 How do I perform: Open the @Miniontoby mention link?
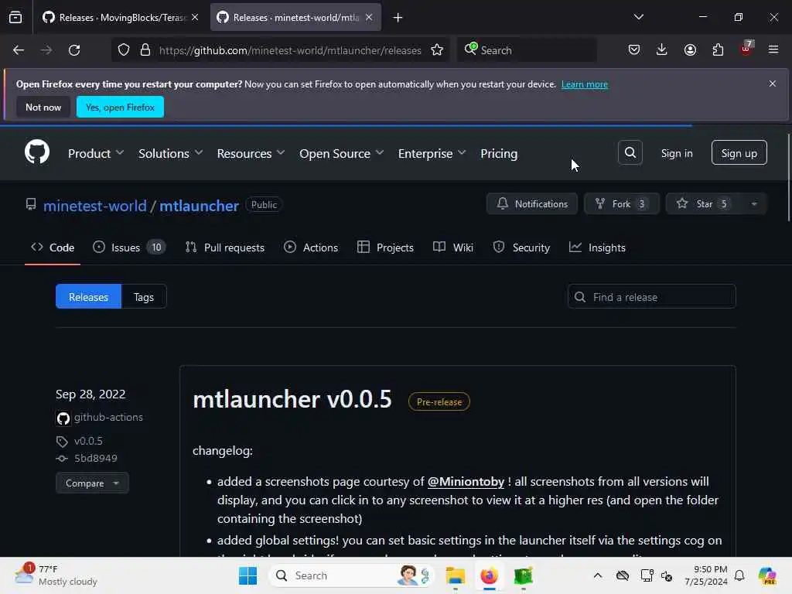point(466,481)
